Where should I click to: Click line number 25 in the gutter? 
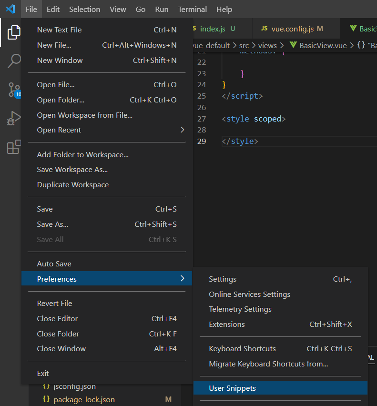[202, 96]
